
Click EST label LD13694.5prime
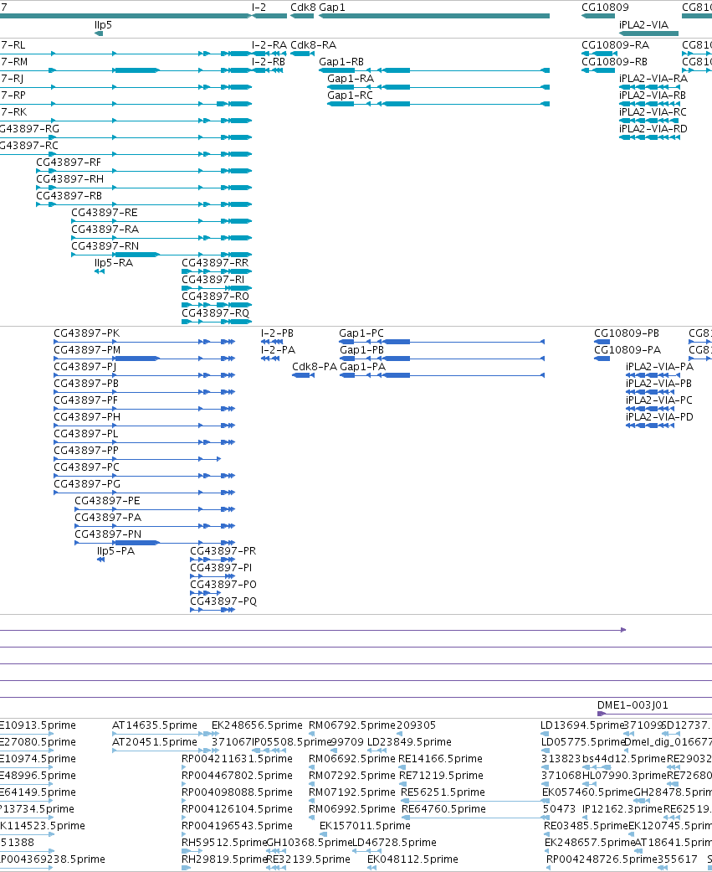tap(582, 725)
